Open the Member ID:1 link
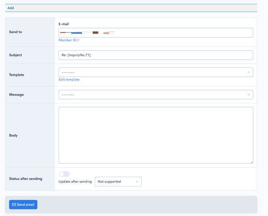The height and width of the screenshot is (216, 268). coord(69,40)
